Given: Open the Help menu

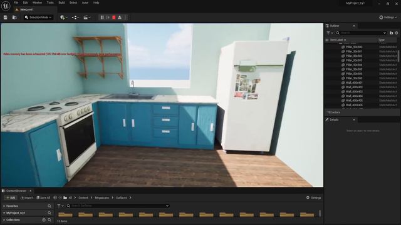Looking at the screenshot, I should tap(96, 2).
